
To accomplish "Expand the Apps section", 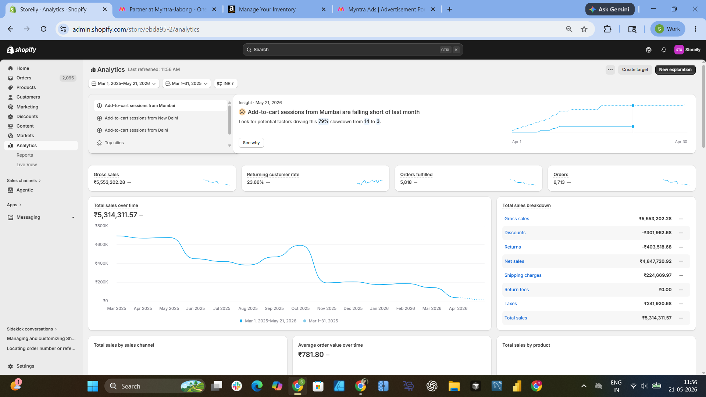I will click(14, 205).
